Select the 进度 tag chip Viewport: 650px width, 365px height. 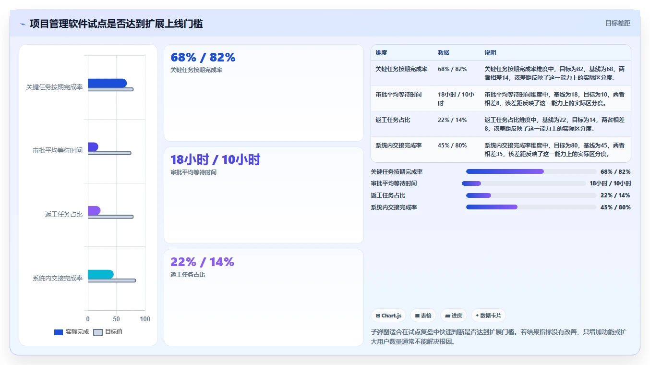point(454,316)
